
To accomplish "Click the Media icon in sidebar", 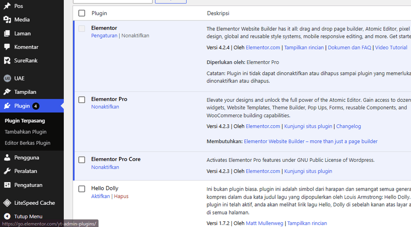I will tap(7, 20).
